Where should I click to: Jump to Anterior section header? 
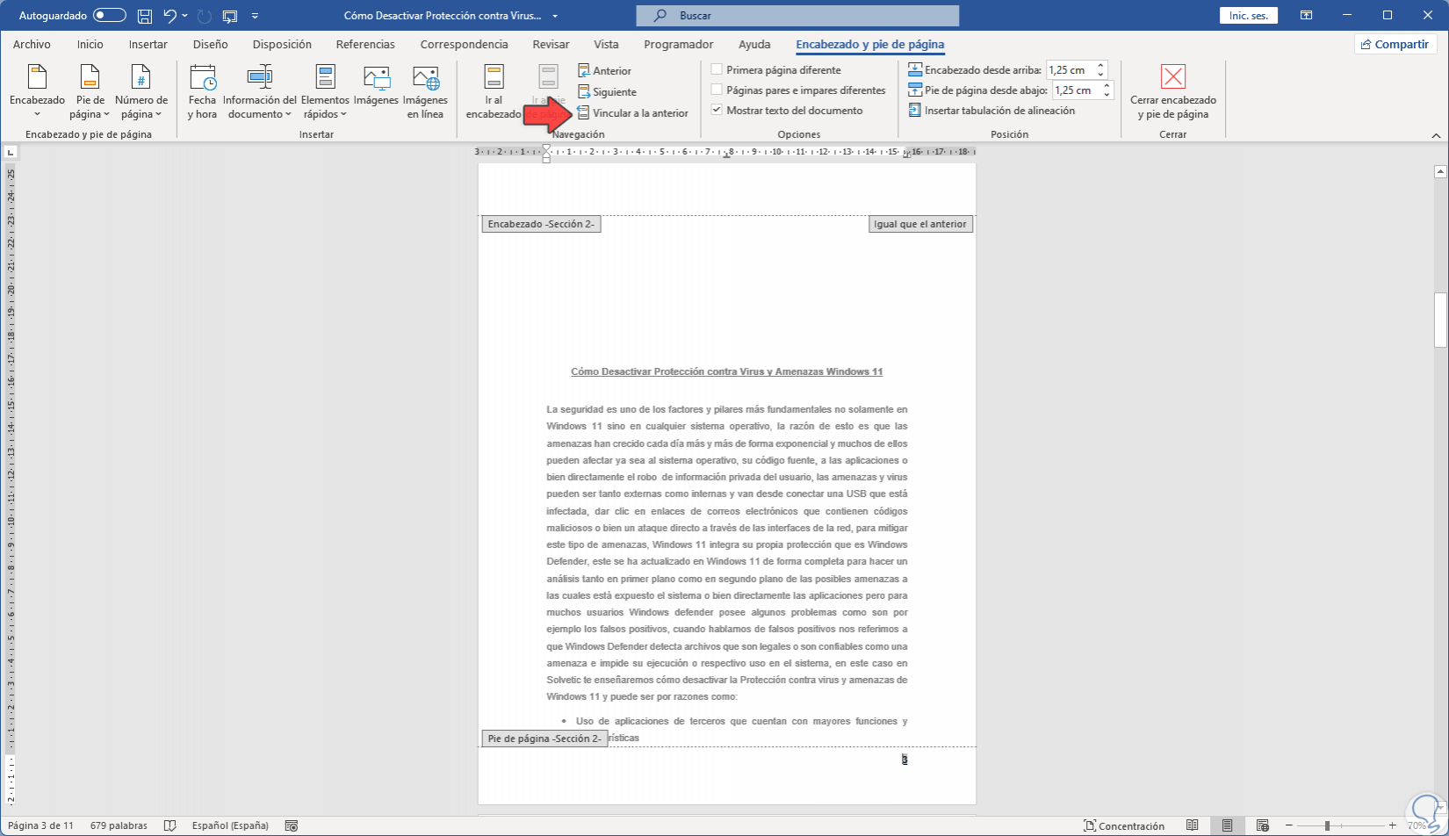tap(605, 71)
